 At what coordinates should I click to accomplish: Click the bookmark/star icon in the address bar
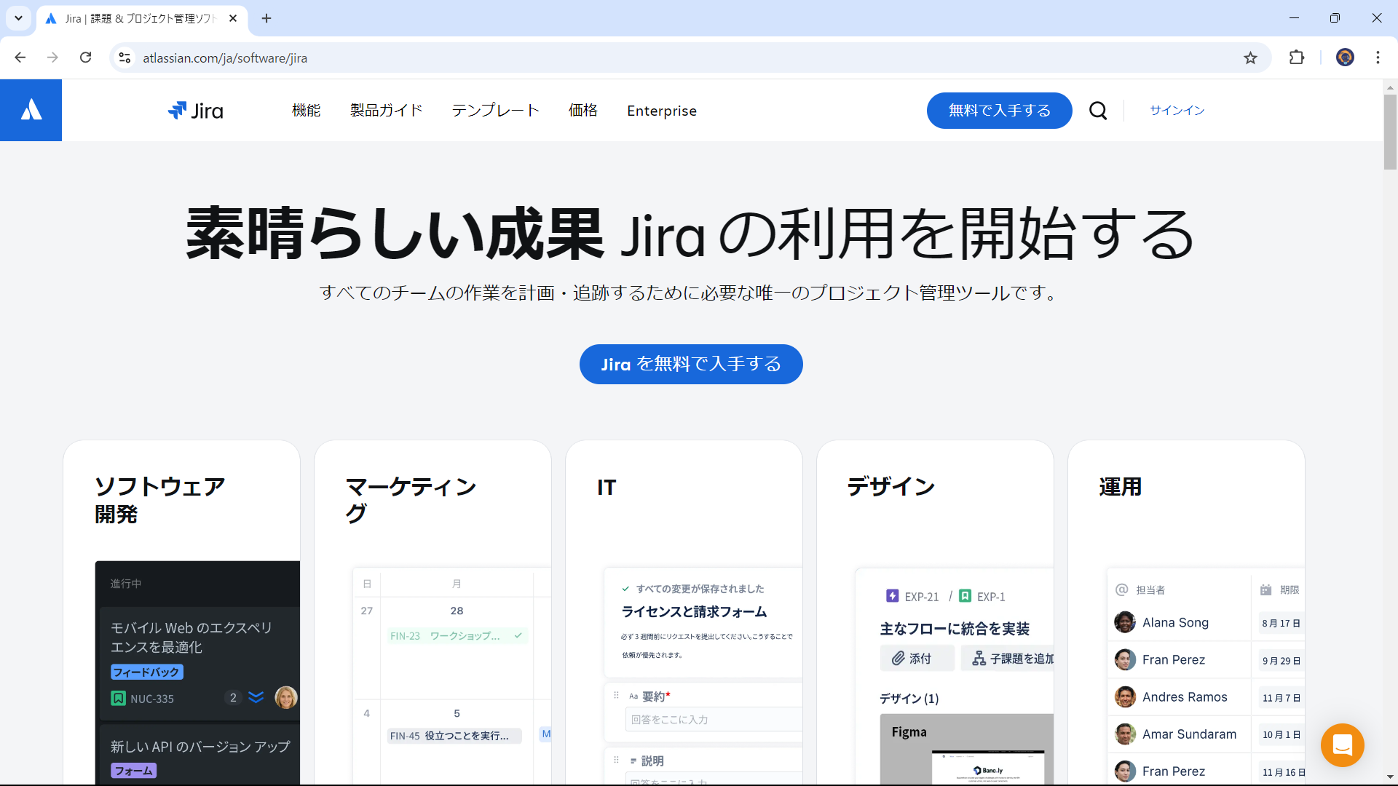click(1249, 57)
